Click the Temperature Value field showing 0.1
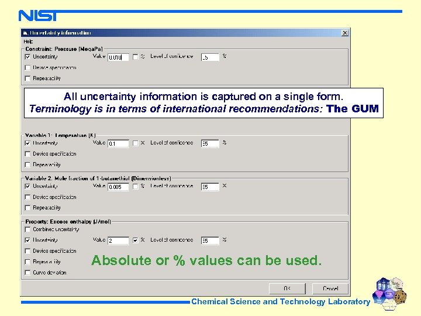The image size is (421, 316). pos(118,143)
